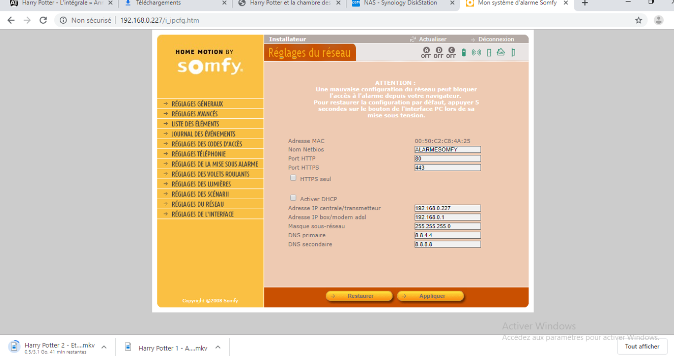Edit the Port HTTP field
This screenshot has height=359, width=674.
pyautogui.click(x=448, y=159)
